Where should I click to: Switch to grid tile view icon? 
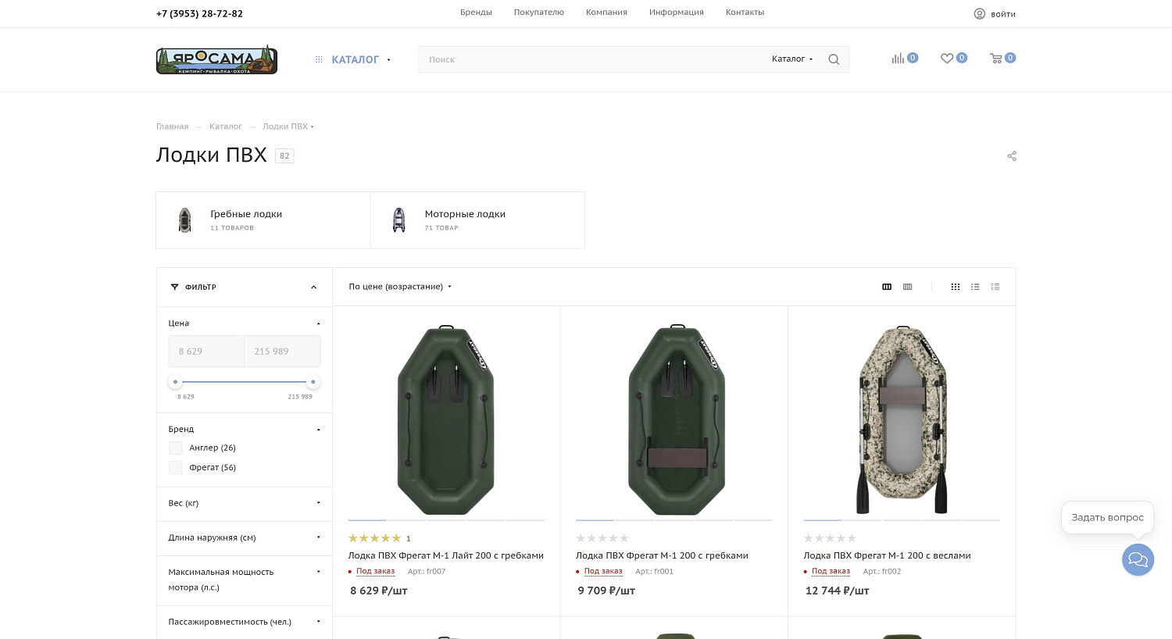(x=955, y=287)
